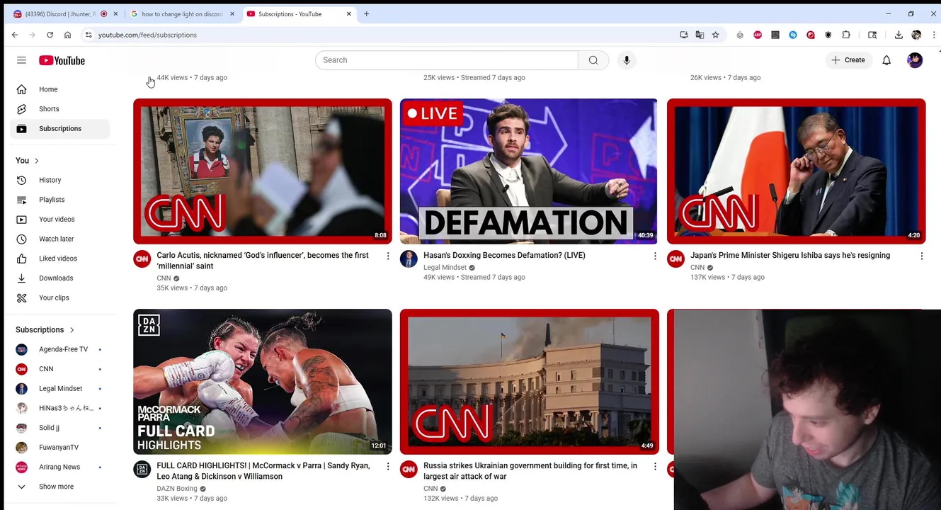Image resolution: width=941 pixels, height=510 pixels.
Task: Open HiNas3 channel in sidebar
Action: pyautogui.click(x=61, y=408)
